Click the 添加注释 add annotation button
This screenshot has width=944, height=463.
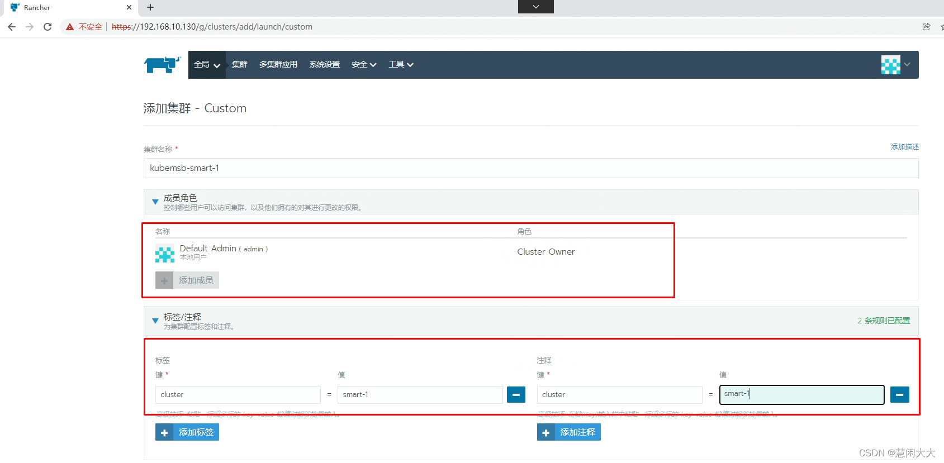(569, 432)
